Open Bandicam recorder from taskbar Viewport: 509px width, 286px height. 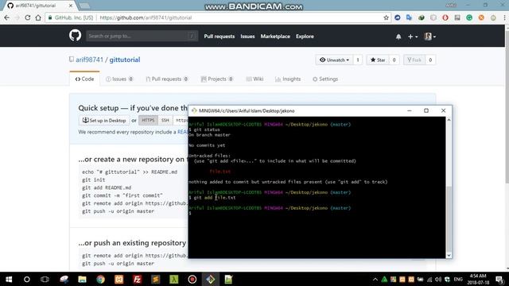[x=192, y=279]
